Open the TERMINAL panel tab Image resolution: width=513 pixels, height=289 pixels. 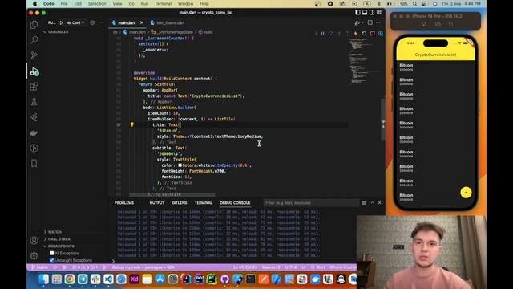(x=204, y=203)
